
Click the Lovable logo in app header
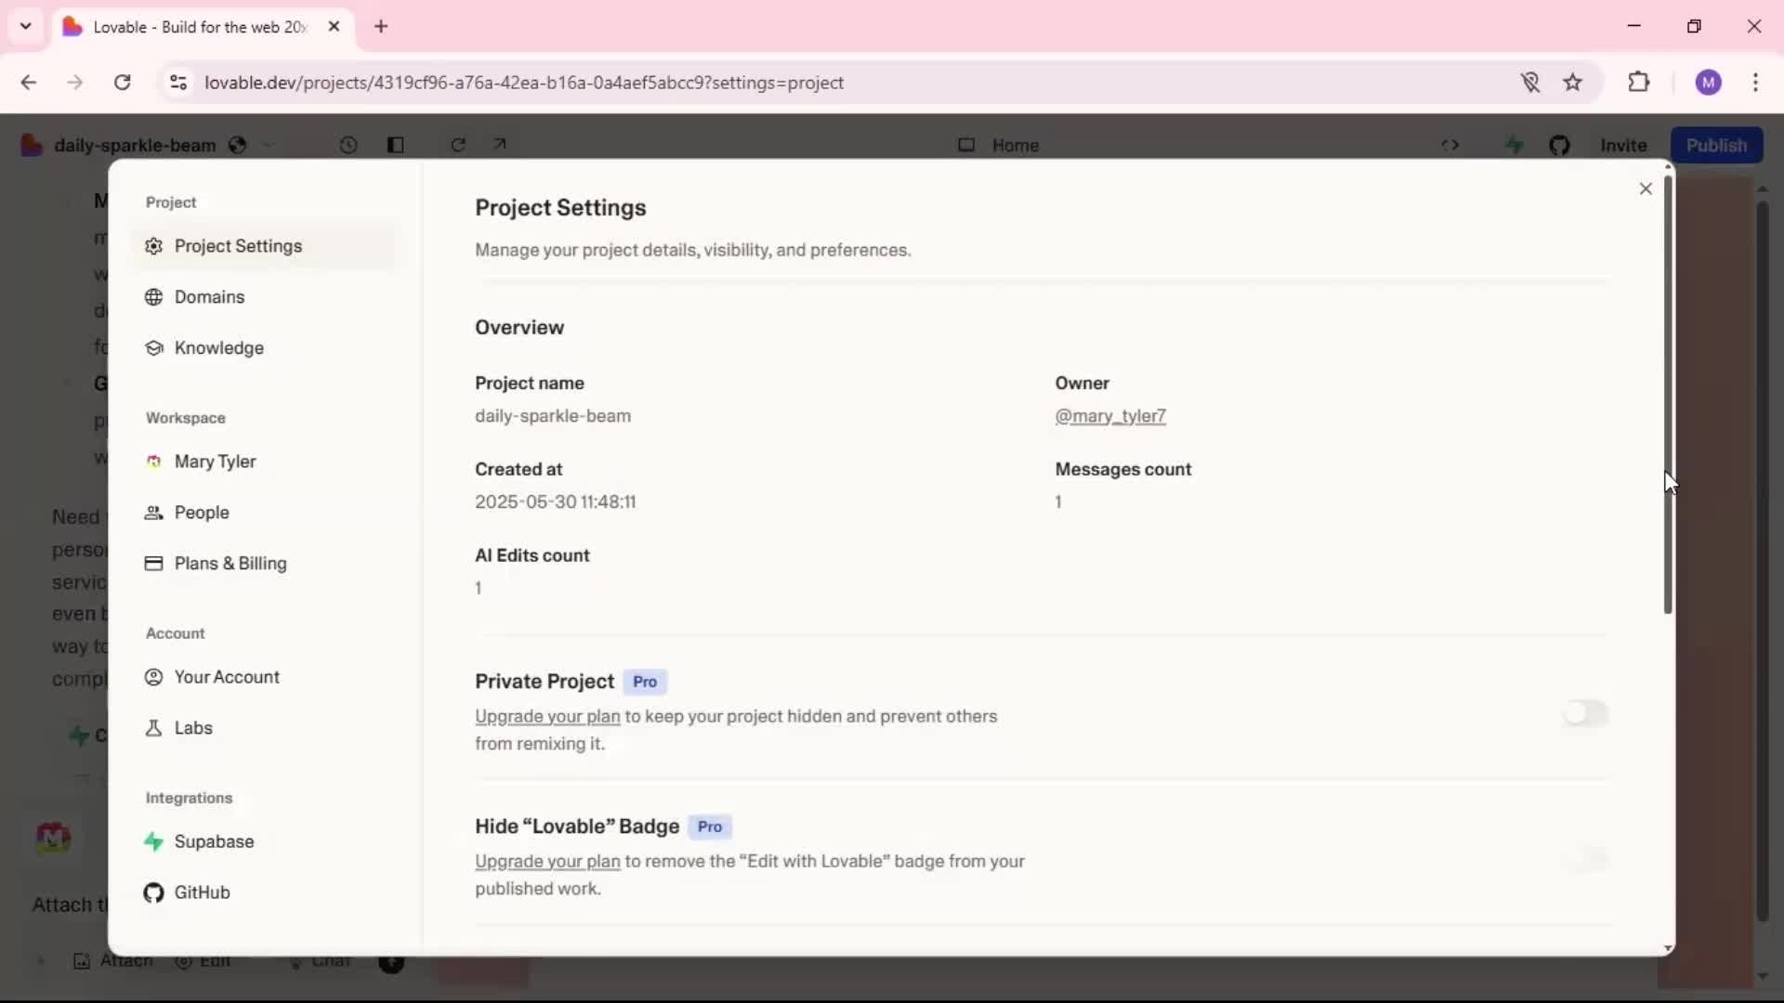[32, 145]
